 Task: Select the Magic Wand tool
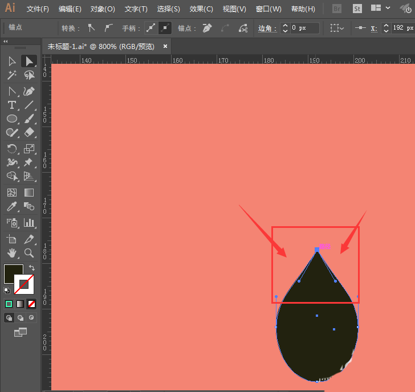tap(11, 75)
